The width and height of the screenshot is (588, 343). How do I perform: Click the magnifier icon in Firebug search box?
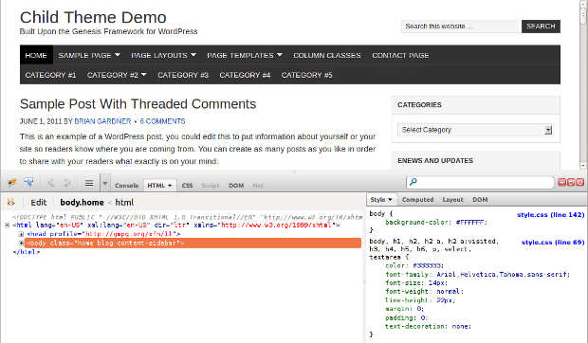(x=413, y=182)
